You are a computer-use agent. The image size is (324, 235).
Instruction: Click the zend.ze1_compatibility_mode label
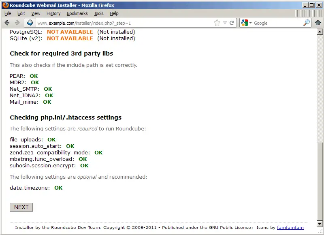50,152
